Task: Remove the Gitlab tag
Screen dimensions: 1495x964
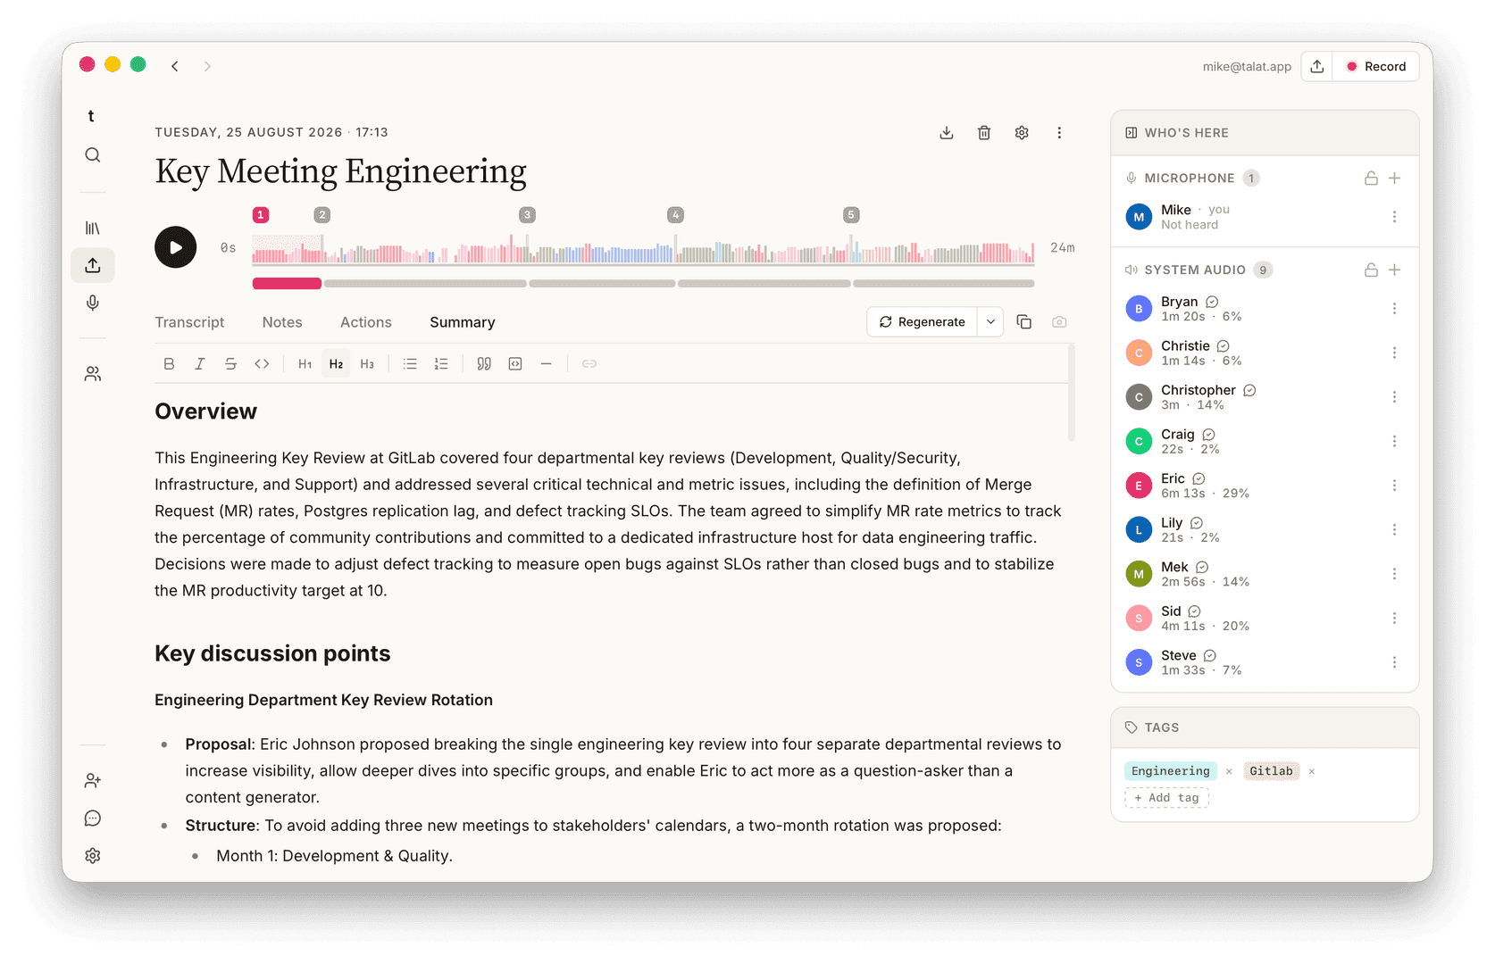Action: 1312,772
